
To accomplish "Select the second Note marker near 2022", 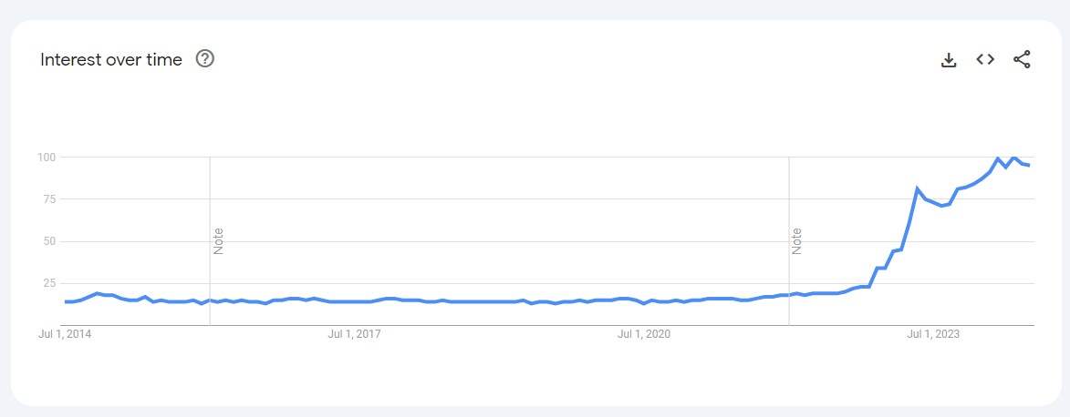I will pyautogui.click(x=796, y=241).
